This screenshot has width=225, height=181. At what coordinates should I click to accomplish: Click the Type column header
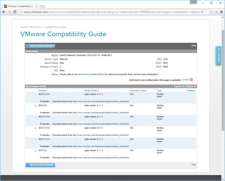[159, 90]
